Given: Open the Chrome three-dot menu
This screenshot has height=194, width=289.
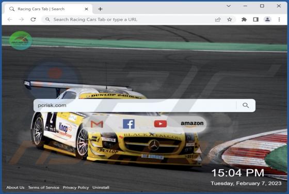Looking at the screenshot, I should click(279, 20).
